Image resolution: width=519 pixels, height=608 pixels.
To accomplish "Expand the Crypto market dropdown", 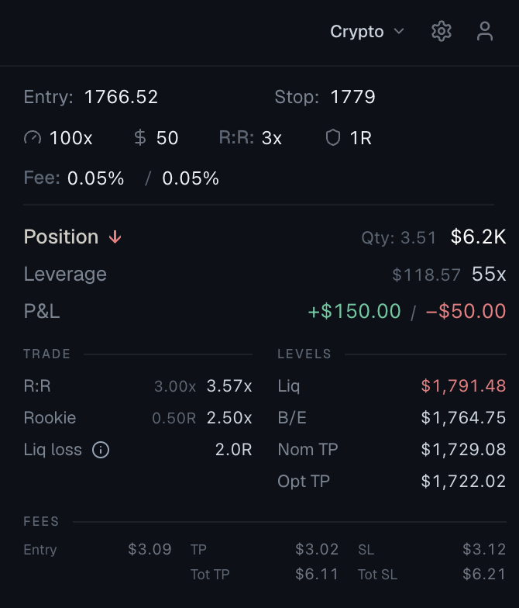I will pos(367,31).
